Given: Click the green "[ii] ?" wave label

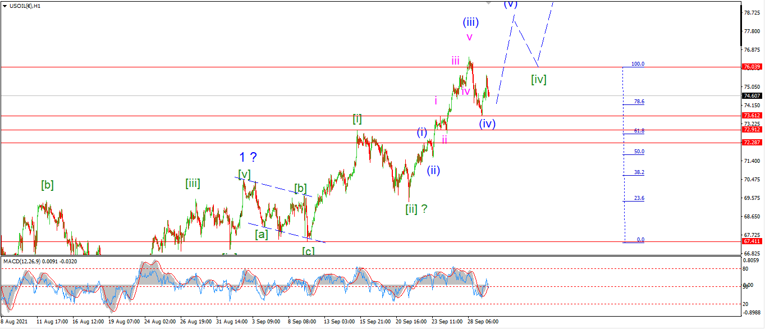Looking at the screenshot, I should coord(416,209).
